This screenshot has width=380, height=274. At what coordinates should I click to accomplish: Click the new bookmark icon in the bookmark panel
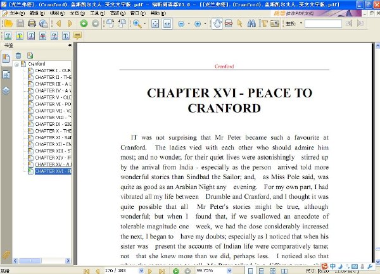point(30,56)
